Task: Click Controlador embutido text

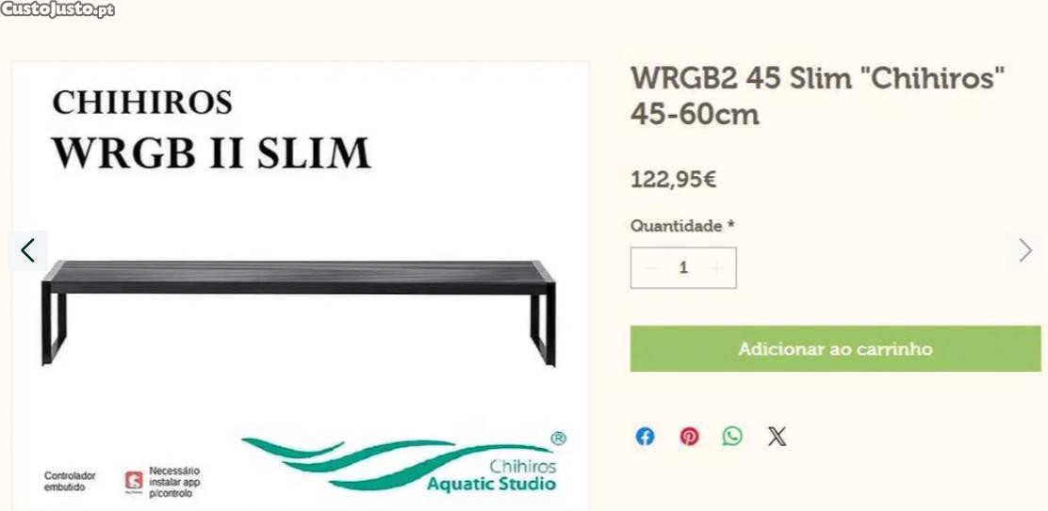Action: tap(70, 482)
